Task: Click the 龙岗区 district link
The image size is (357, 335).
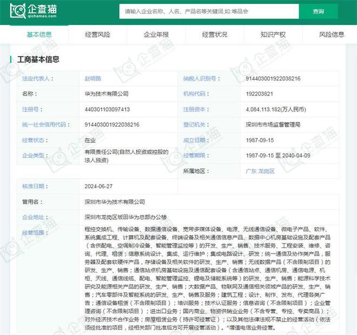Action: coord(266,171)
